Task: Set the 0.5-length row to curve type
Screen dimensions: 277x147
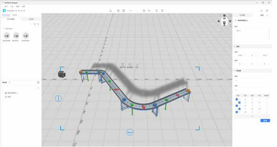Action: [x=239, y=103]
